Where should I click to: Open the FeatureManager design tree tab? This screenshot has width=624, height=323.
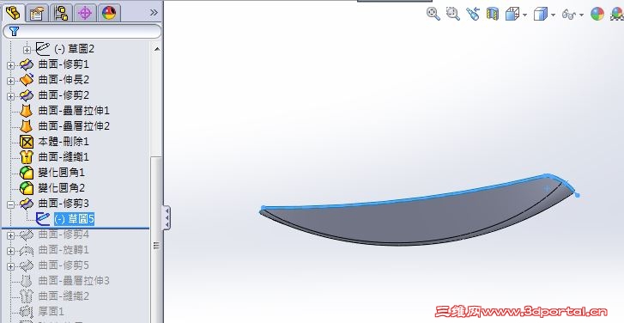[x=13, y=13]
